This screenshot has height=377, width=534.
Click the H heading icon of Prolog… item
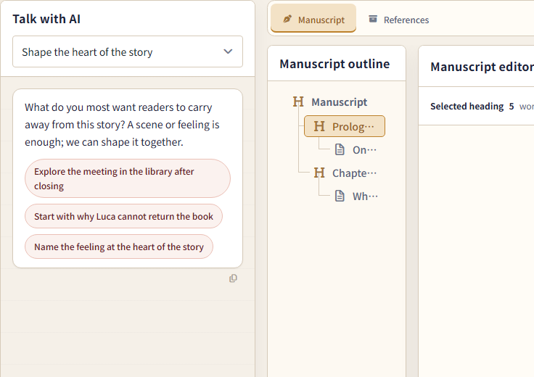(x=319, y=126)
